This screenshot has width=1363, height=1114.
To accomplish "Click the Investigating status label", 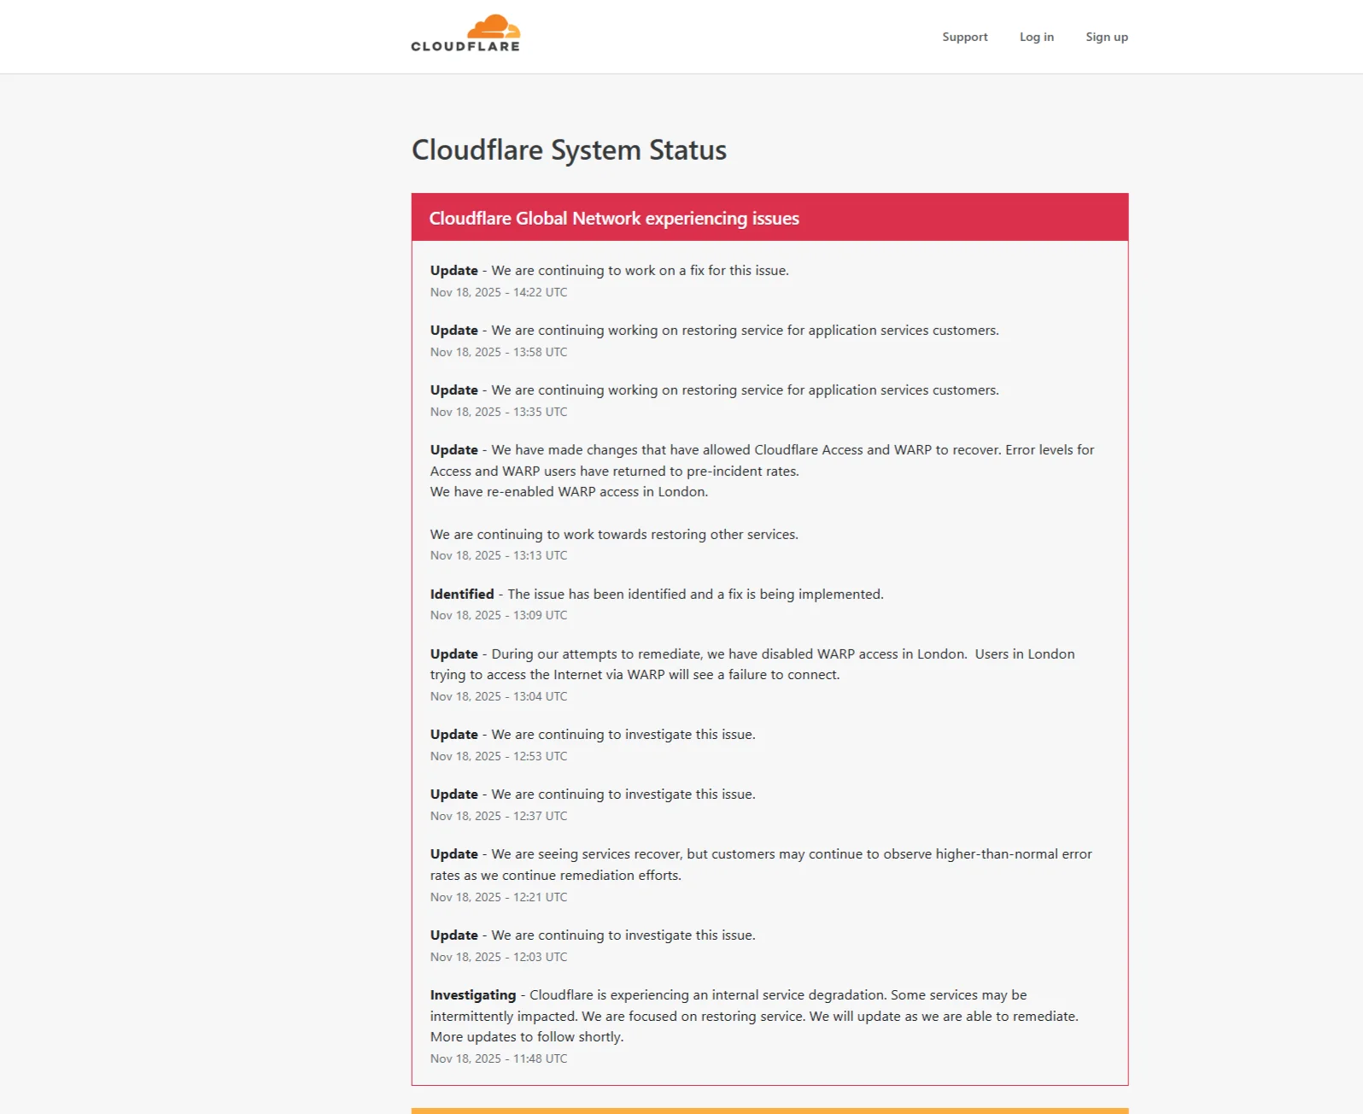I will 473,995.
